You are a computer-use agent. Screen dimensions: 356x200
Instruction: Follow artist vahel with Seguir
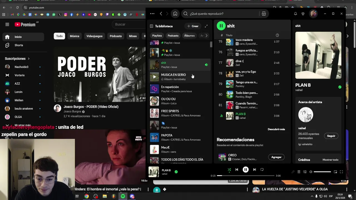(x=331, y=136)
